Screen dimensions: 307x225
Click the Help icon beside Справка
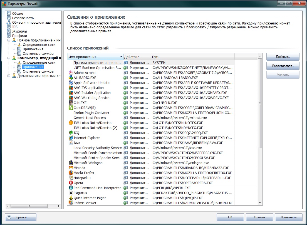tap(9, 217)
